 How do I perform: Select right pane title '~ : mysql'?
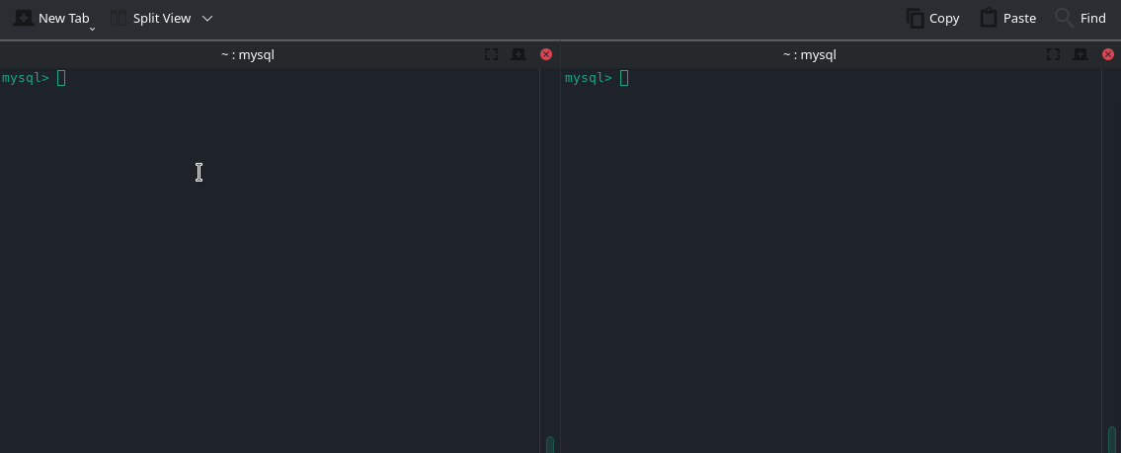[x=809, y=54]
